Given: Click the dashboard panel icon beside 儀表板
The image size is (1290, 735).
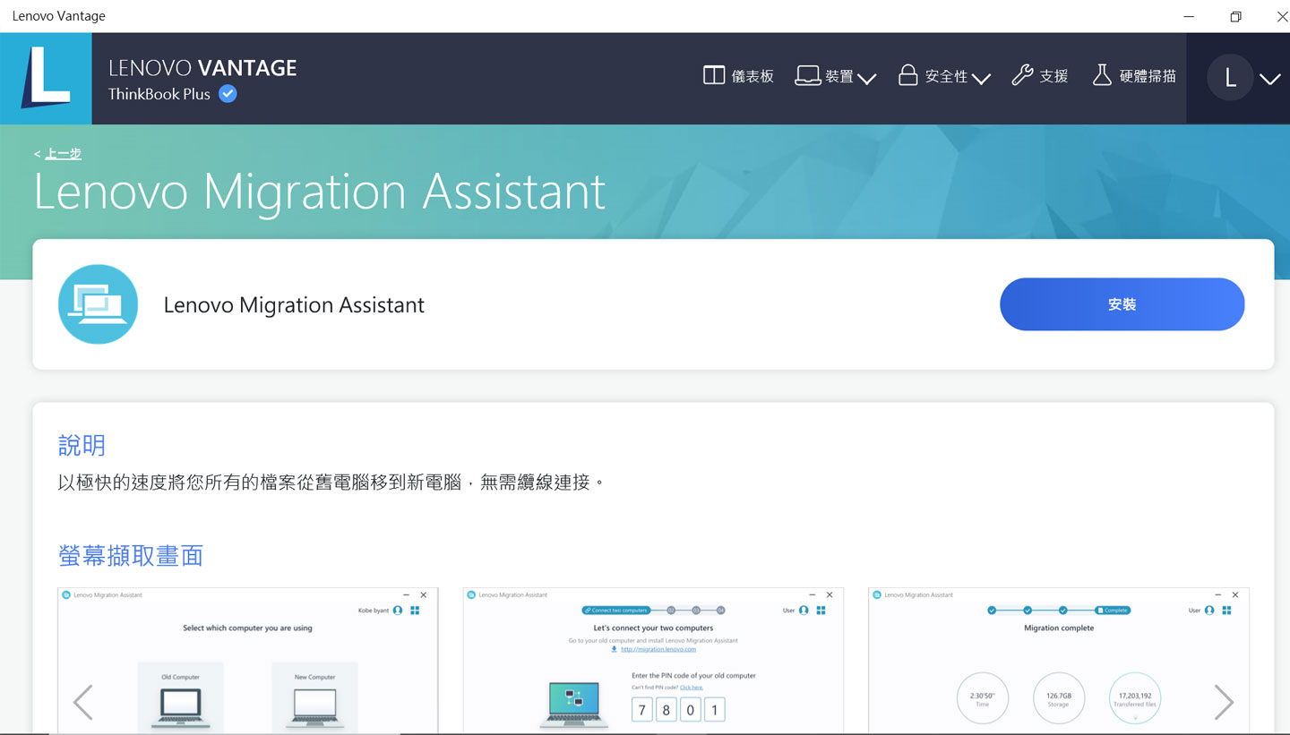Looking at the screenshot, I should tap(714, 76).
